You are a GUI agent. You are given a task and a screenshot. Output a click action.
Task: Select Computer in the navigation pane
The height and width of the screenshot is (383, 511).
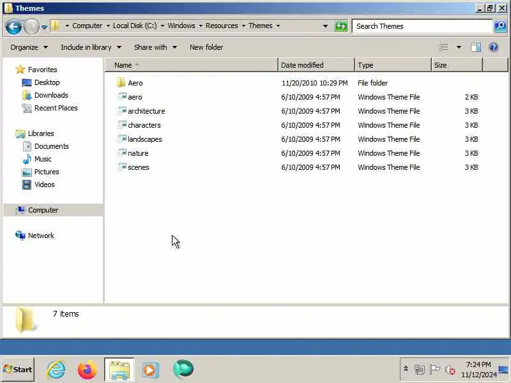(54, 210)
